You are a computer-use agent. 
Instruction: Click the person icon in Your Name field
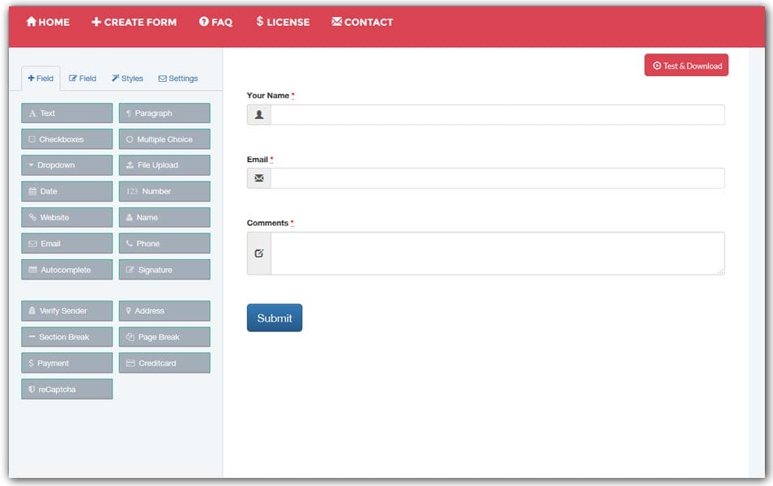click(x=258, y=114)
